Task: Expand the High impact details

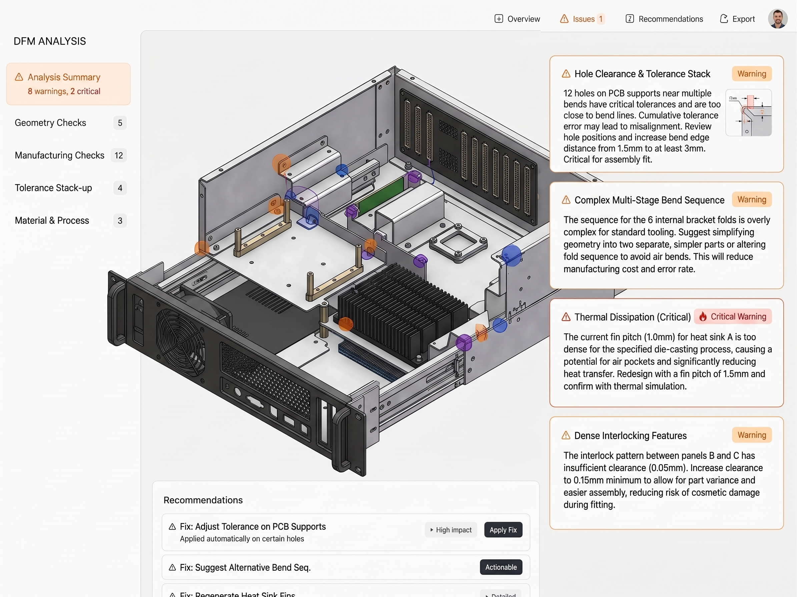Action: pyautogui.click(x=451, y=530)
